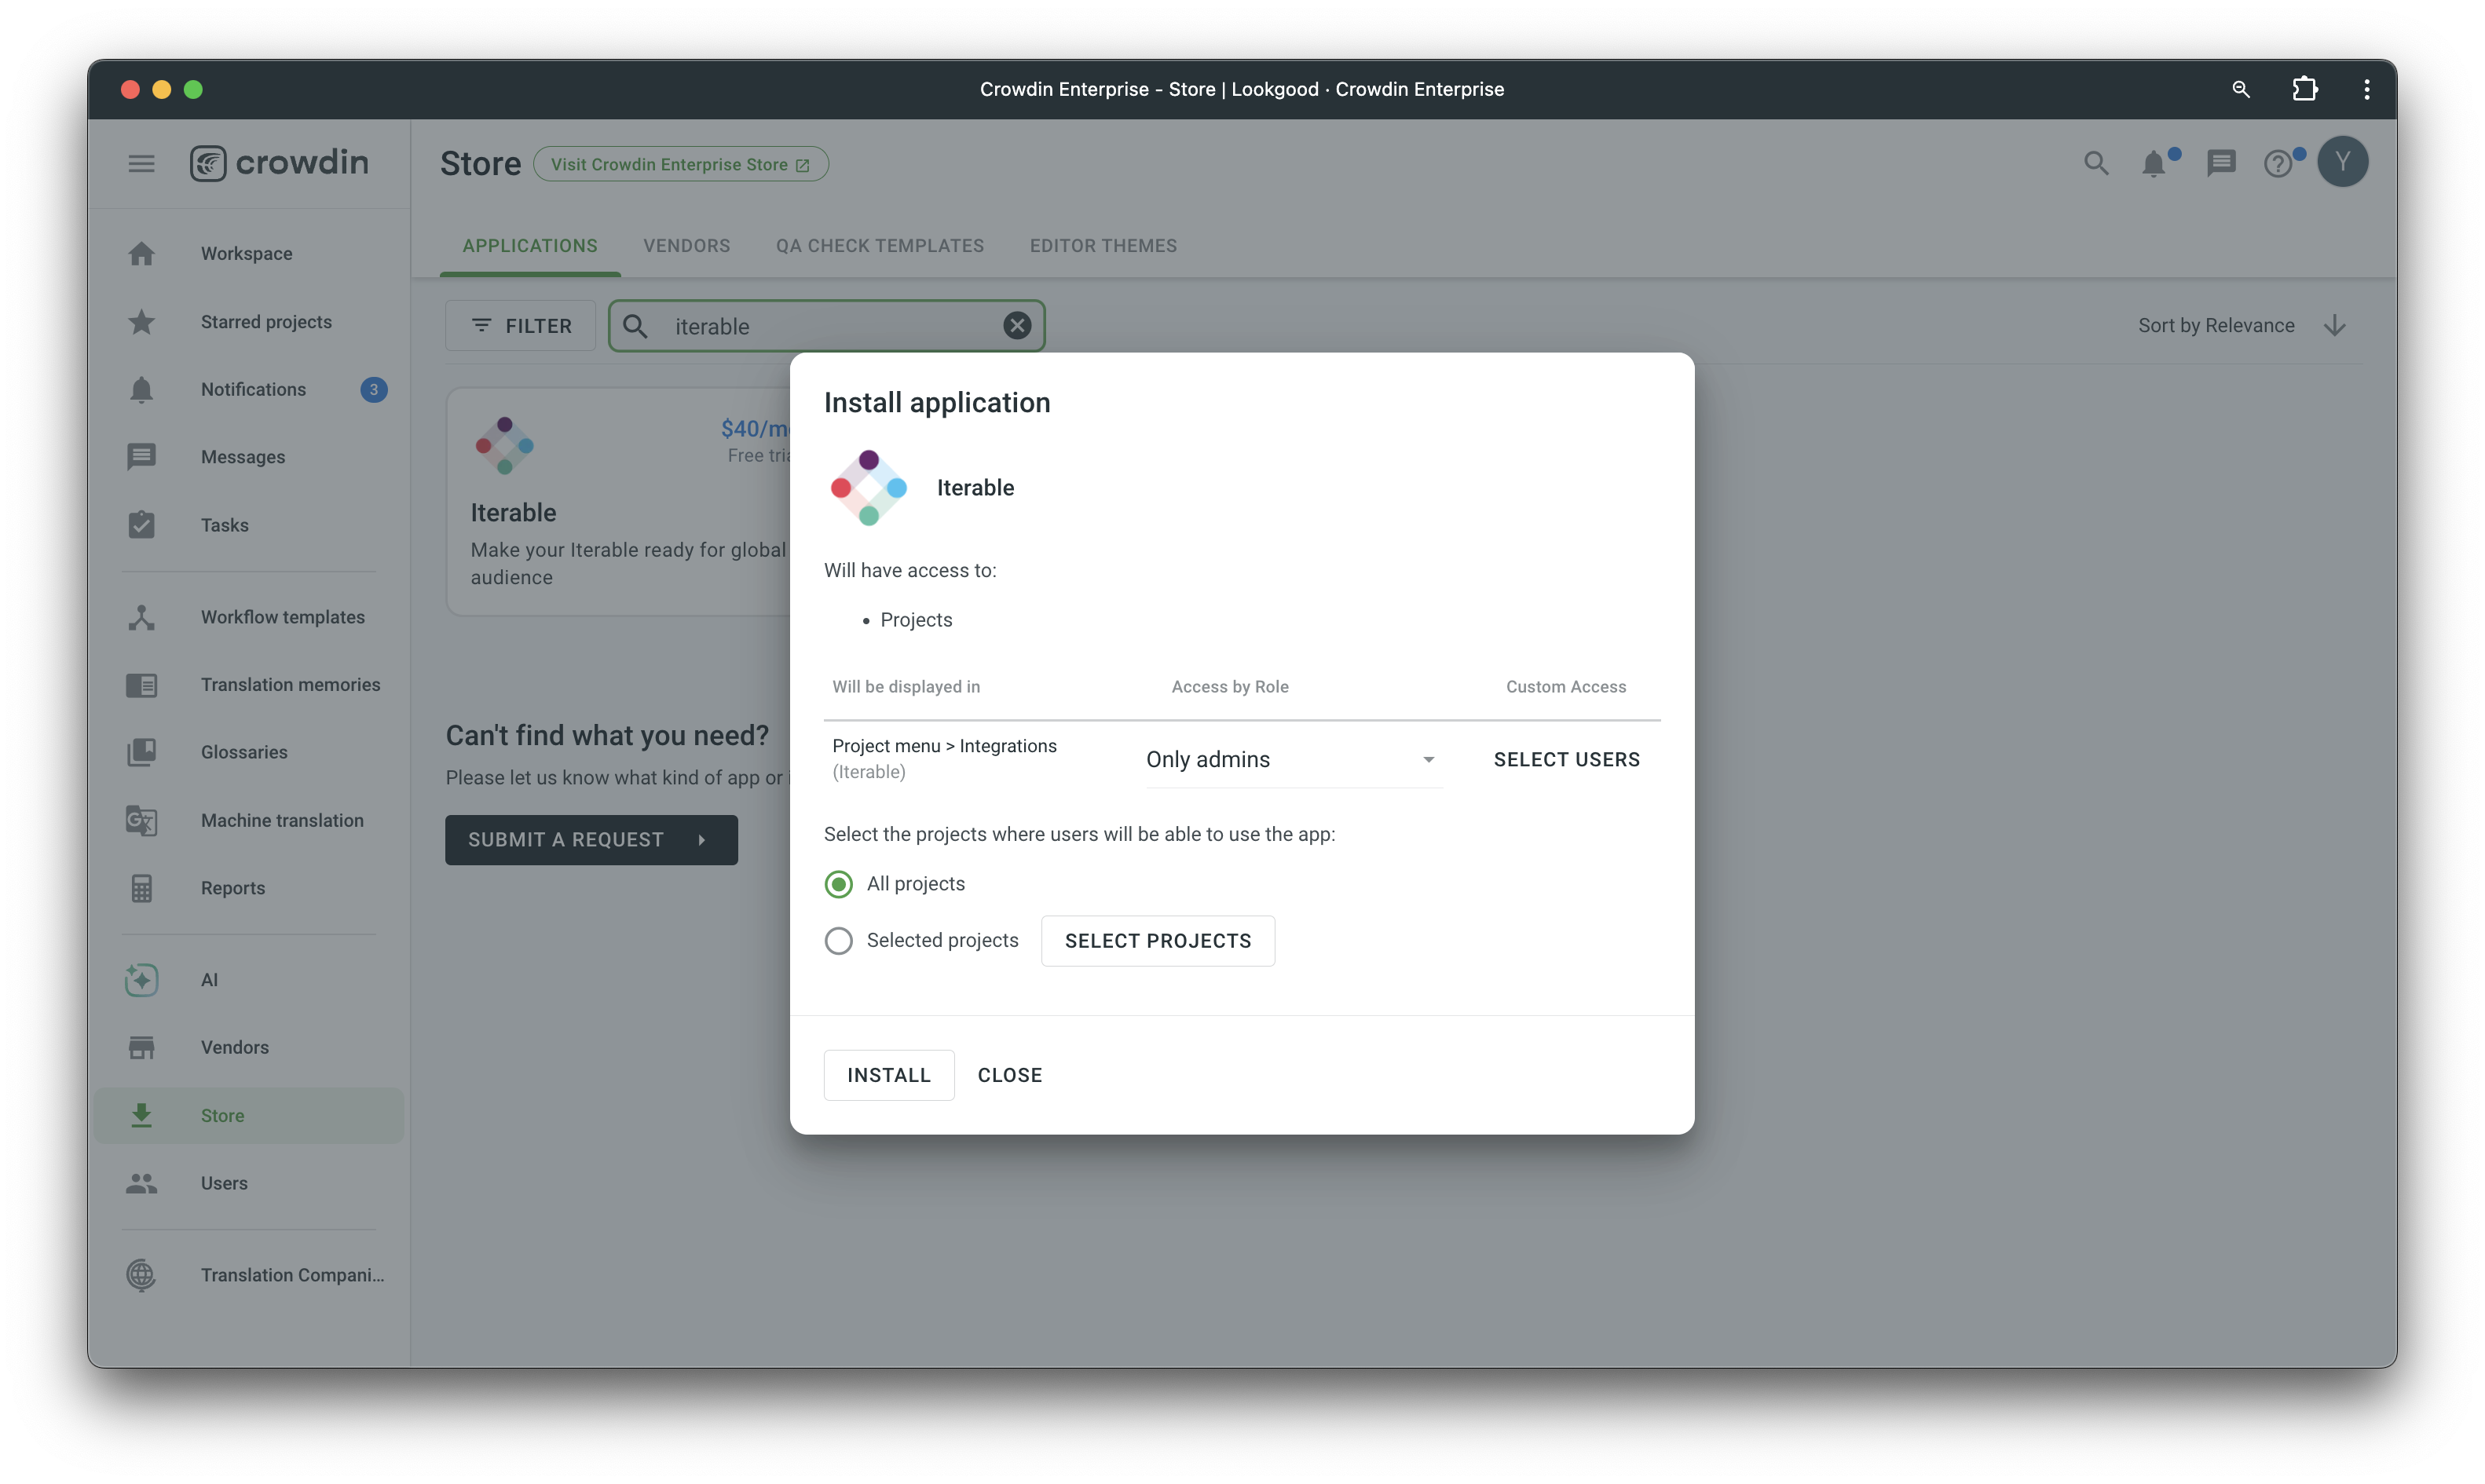
Task: Open Messages icon in sidebar
Action: (141, 457)
